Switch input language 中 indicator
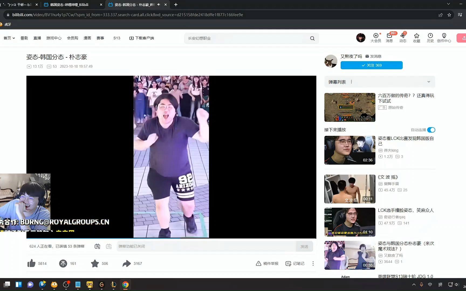The height and width of the screenshot is (291, 466). (430, 285)
